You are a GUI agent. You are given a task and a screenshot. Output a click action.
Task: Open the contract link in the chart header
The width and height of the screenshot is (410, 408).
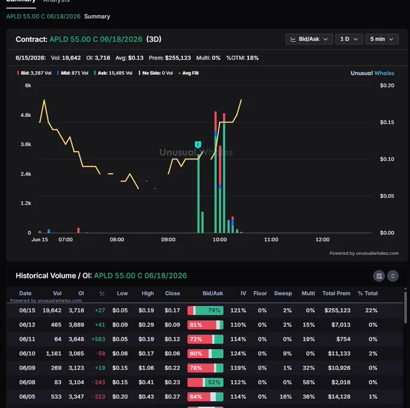point(96,39)
